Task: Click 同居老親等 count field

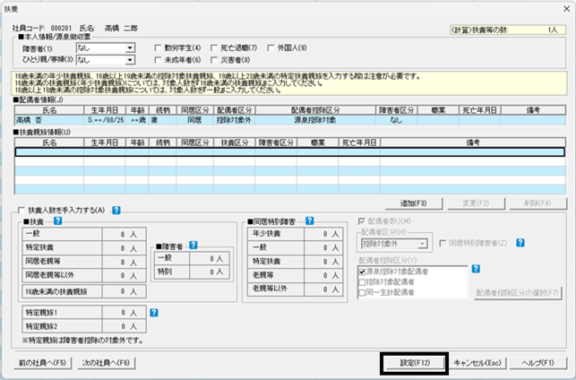Action: 125,262
